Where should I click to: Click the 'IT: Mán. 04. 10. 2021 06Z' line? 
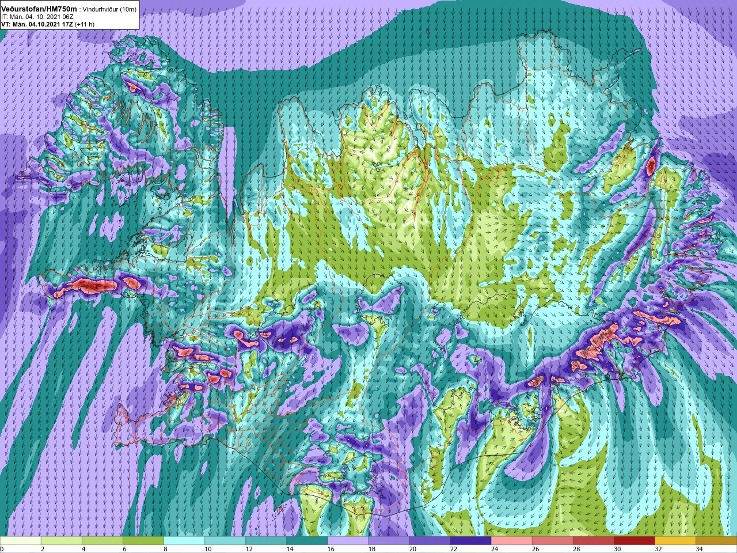(39, 17)
